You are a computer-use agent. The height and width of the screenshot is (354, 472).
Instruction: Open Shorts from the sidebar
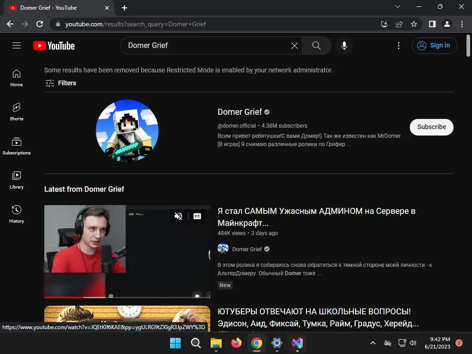(17, 112)
